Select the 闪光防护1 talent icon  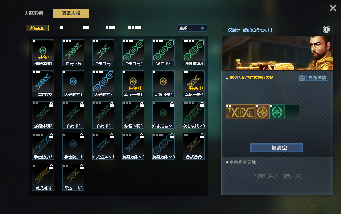point(73,84)
